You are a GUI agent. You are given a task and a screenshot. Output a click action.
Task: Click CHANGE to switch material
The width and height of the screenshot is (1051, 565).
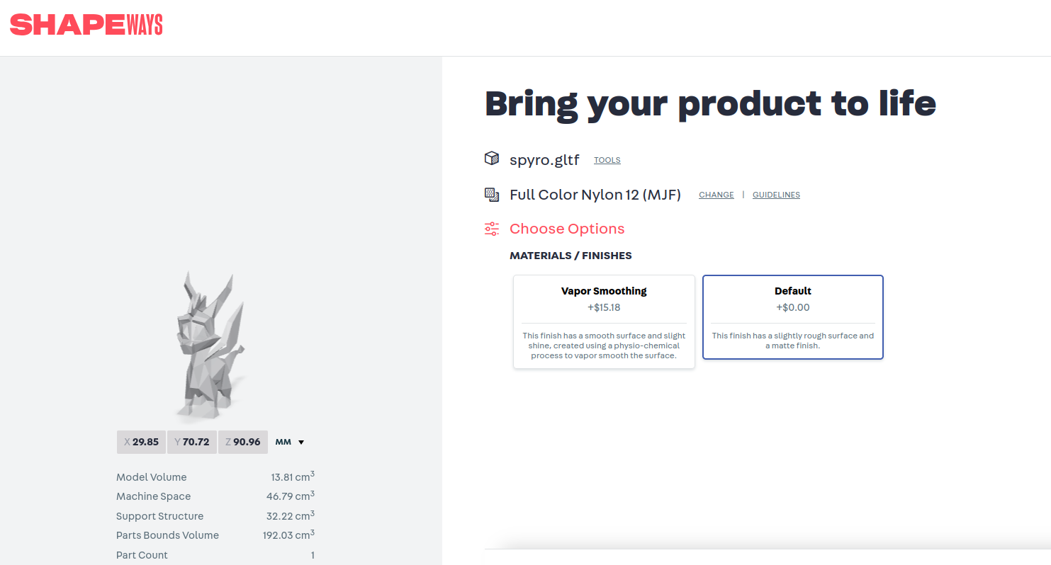tap(716, 195)
